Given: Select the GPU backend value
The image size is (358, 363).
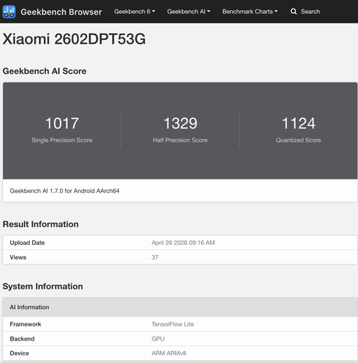Looking at the screenshot, I should coord(158,339).
